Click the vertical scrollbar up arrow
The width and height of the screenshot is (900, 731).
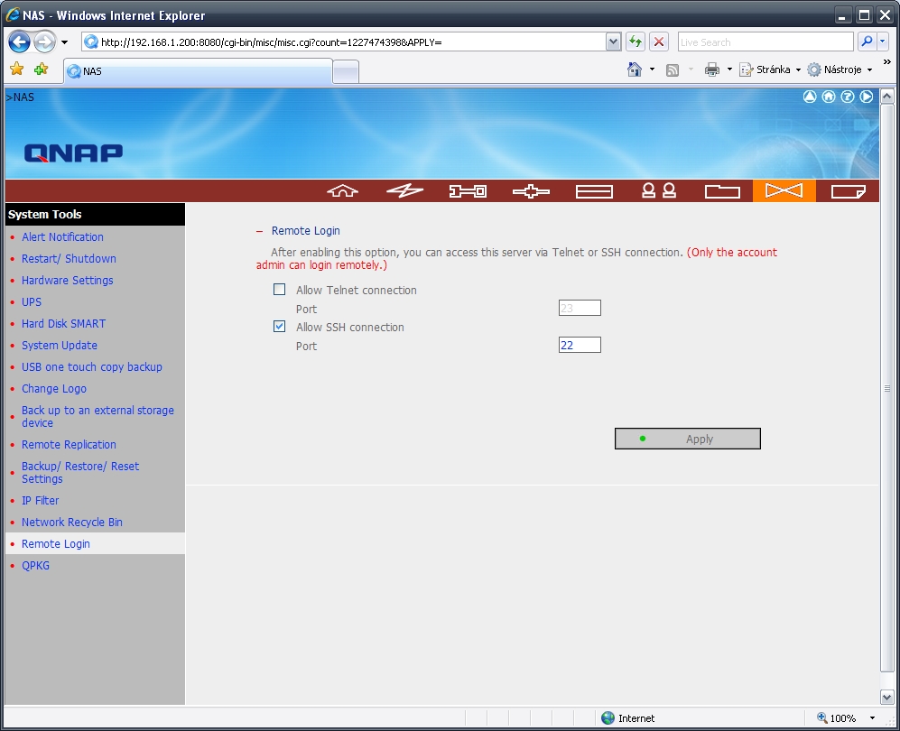886,97
